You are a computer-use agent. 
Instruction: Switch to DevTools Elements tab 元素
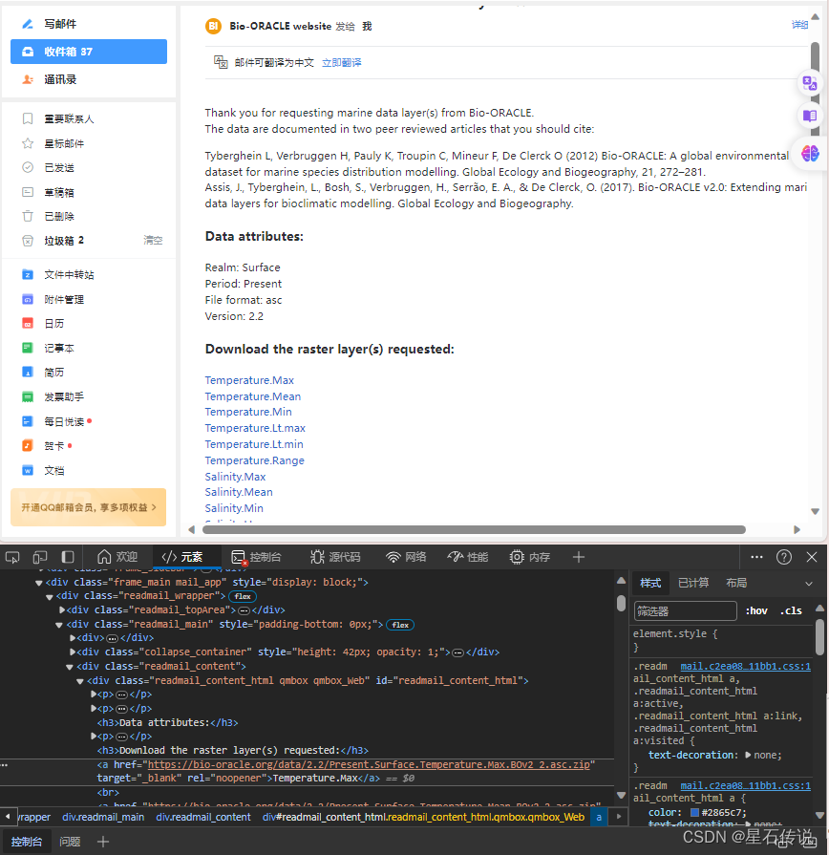(x=182, y=557)
